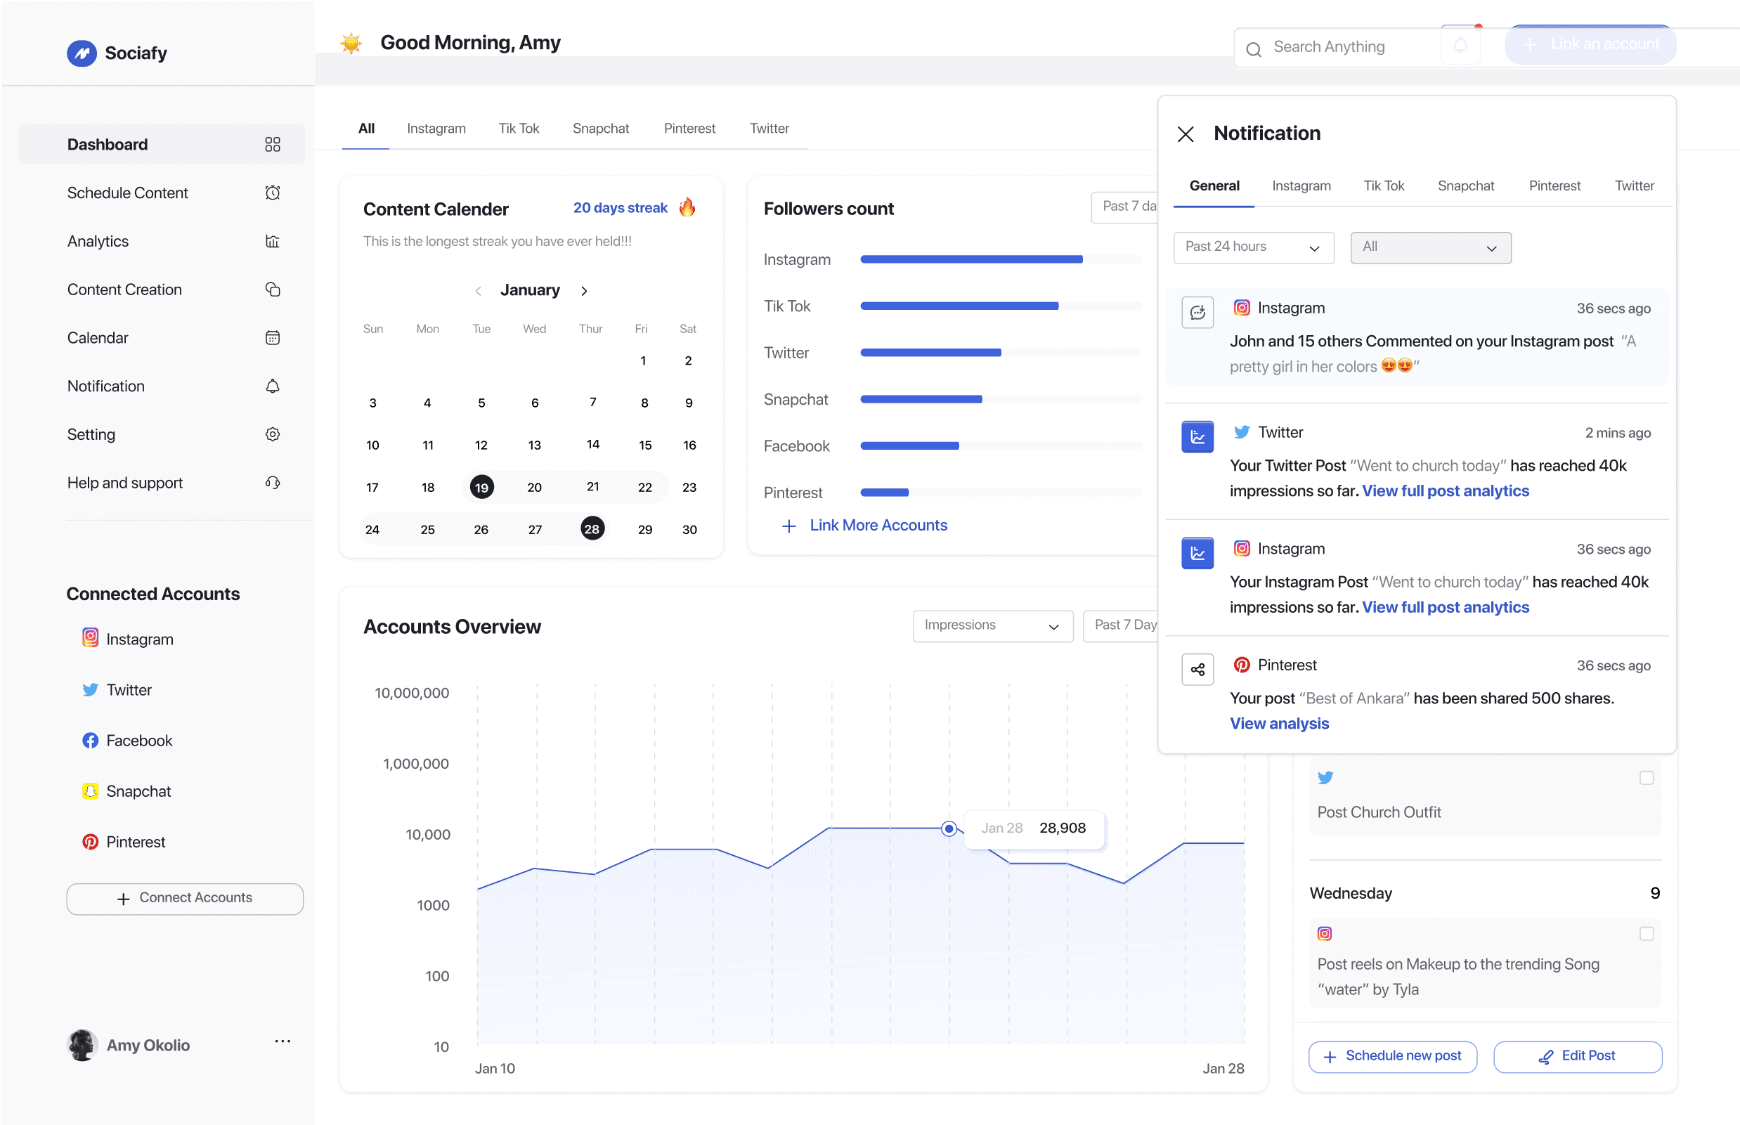Click the Notification bell icon in sidebar

[273, 386]
